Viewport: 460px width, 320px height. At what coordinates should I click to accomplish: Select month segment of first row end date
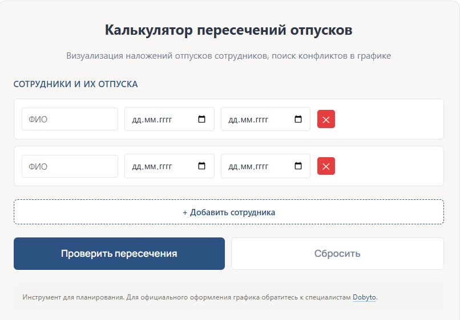click(247, 120)
